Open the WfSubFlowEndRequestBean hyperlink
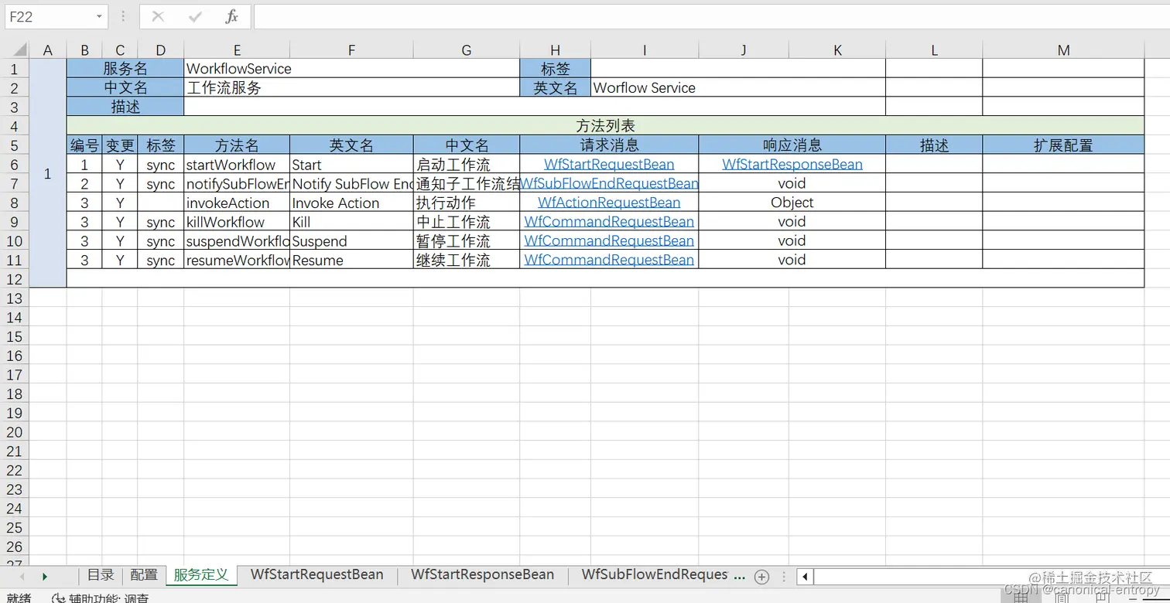This screenshot has width=1170, height=603. coord(609,183)
